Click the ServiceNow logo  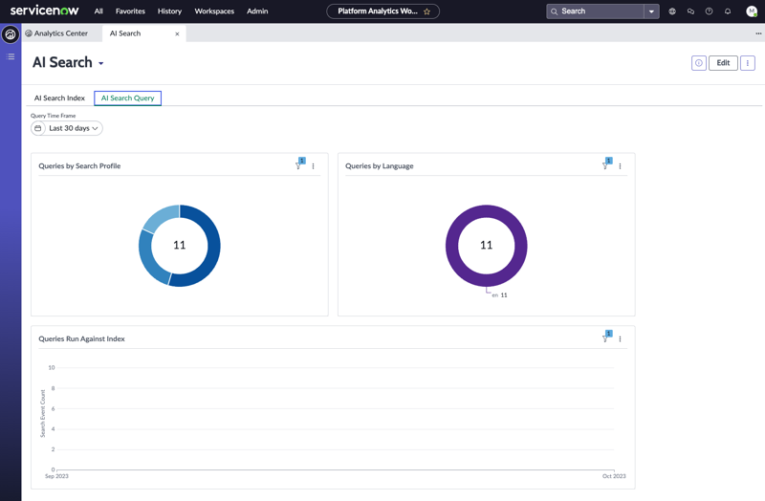click(44, 11)
